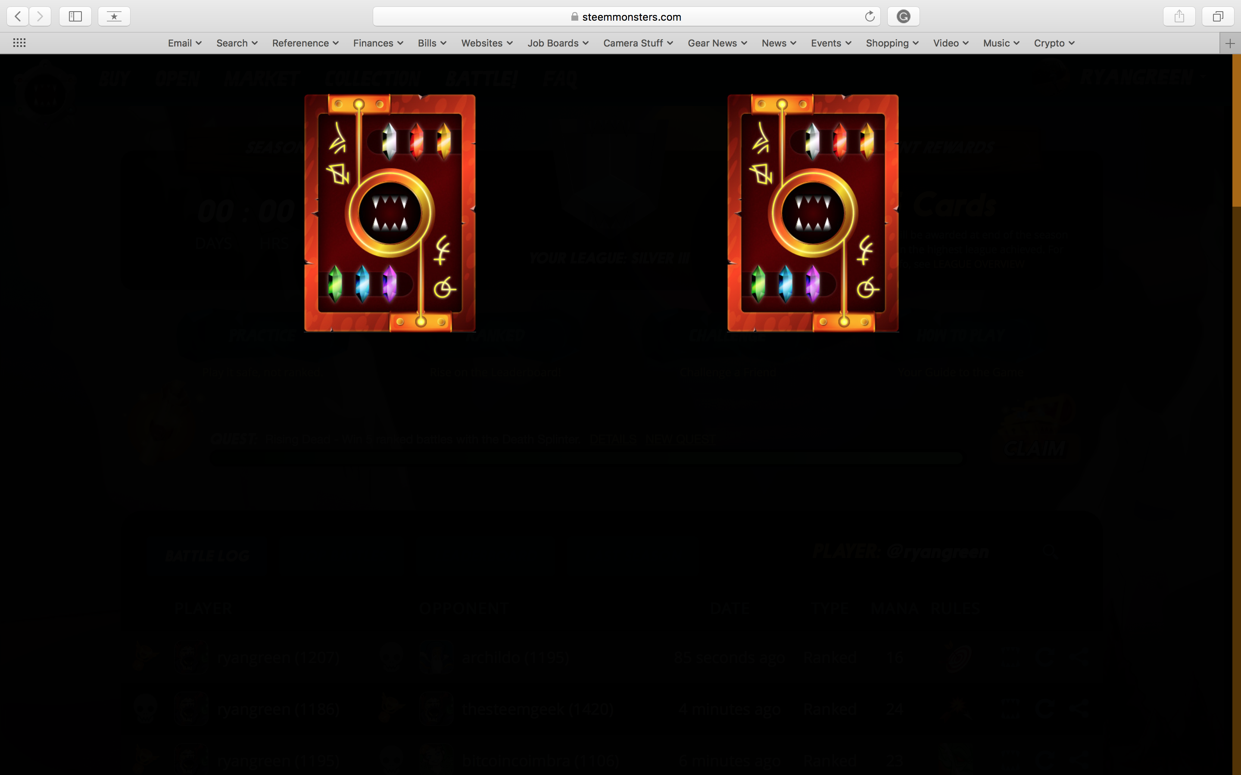Open the Job Boards bookmarks menu
The width and height of the screenshot is (1241, 775).
(x=558, y=43)
